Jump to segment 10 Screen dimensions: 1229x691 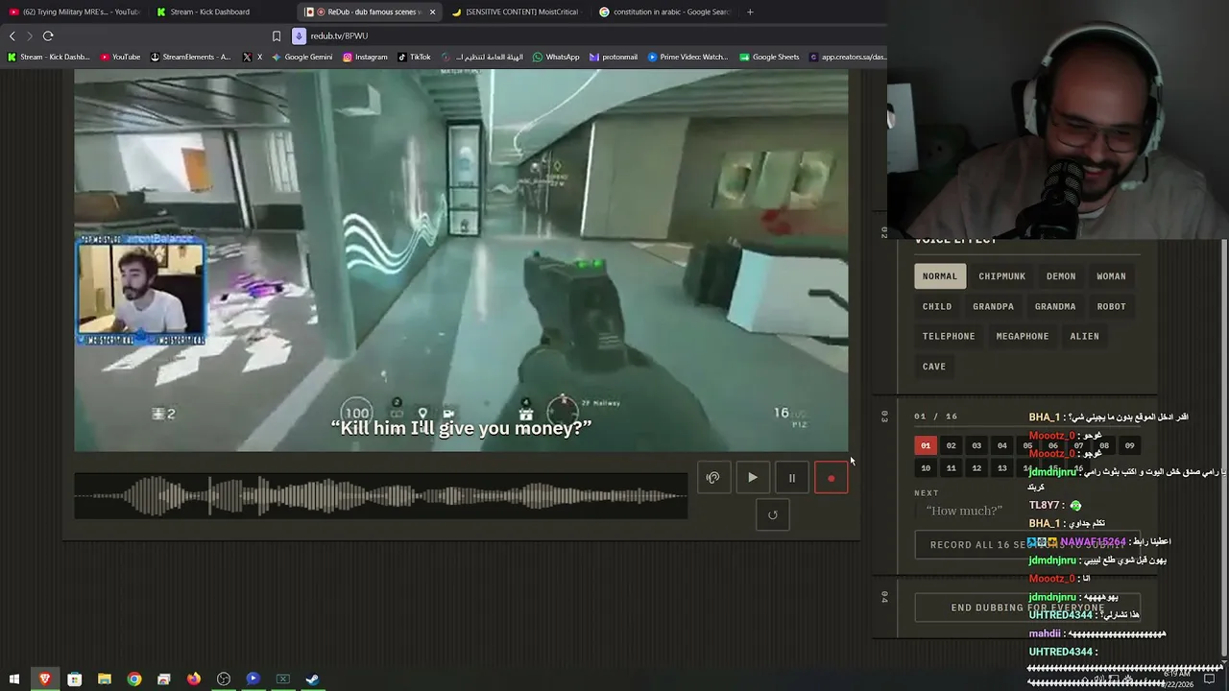click(x=926, y=468)
